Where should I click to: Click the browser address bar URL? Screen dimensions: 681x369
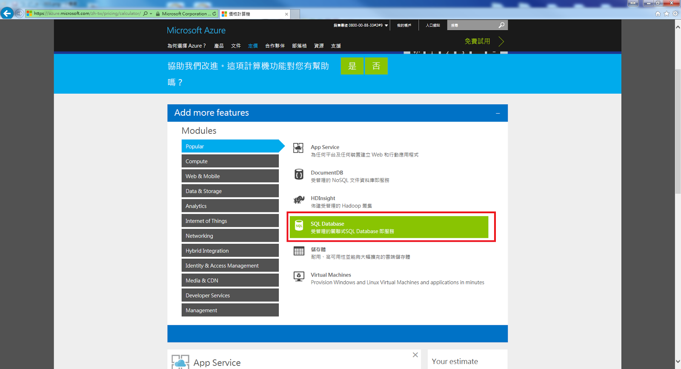point(87,14)
